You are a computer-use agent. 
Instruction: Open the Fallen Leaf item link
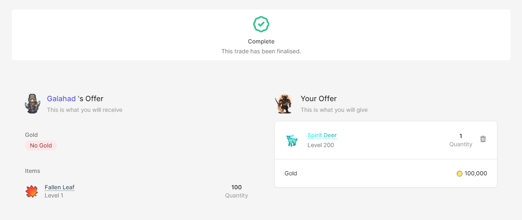(x=59, y=187)
